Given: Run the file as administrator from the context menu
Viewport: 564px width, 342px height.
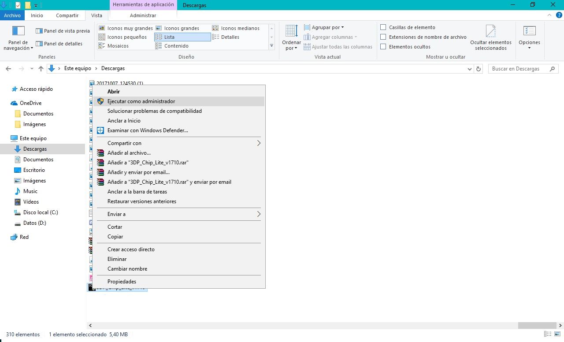Looking at the screenshot, I should pos(179,101).
